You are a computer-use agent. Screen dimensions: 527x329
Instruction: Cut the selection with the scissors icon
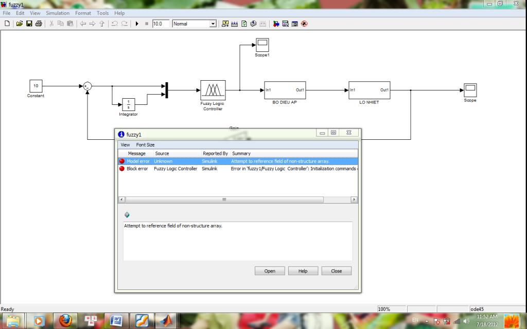pos(51,24)
